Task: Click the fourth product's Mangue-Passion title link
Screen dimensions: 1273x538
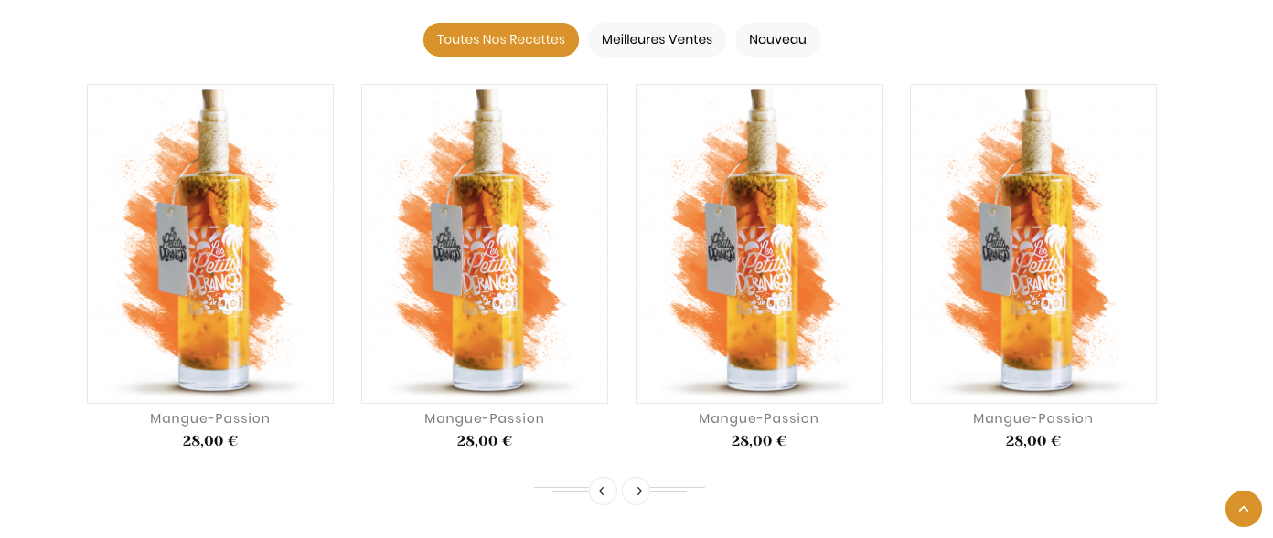Action: click(1033, 418)
